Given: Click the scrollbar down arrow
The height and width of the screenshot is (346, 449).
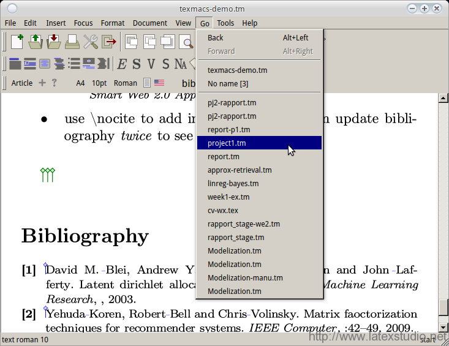Looking at the screenshot, I should (443, 327).
